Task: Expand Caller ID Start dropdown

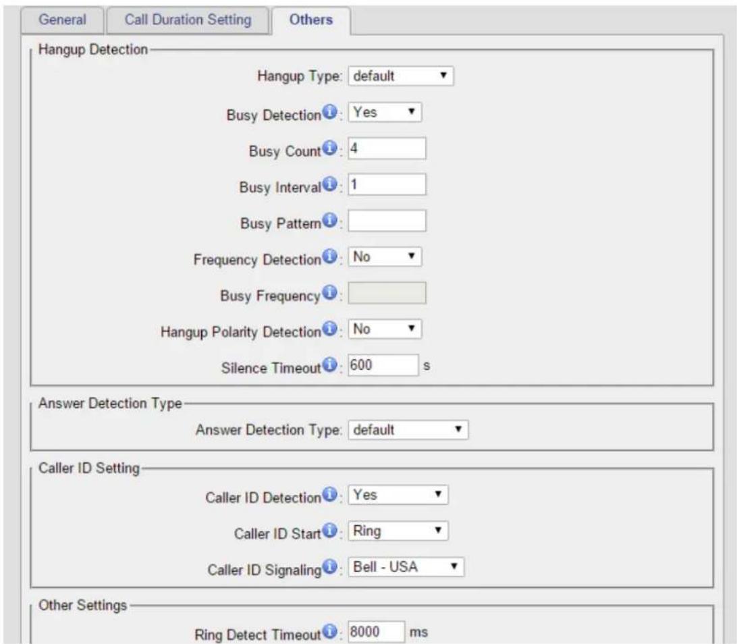Action: [398, 531]
